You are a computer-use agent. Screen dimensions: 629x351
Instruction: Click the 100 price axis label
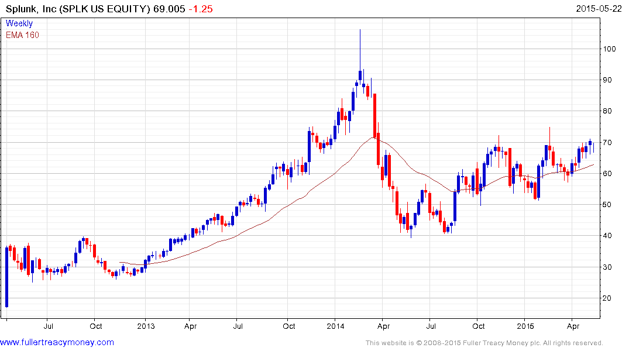pyautogui.click(x=609, y=49)
